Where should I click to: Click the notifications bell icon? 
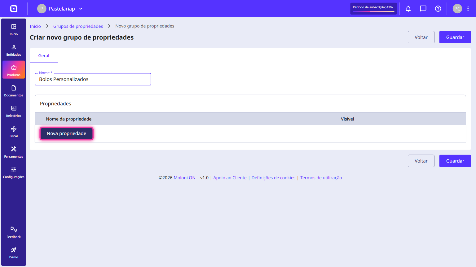pyautogui.click(x=408, y=9)
